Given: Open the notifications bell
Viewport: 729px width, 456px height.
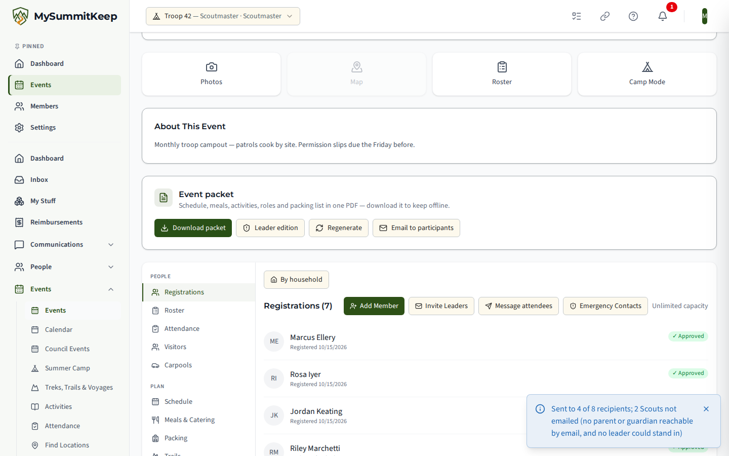Looking at the screenshot, I should 663,16.
